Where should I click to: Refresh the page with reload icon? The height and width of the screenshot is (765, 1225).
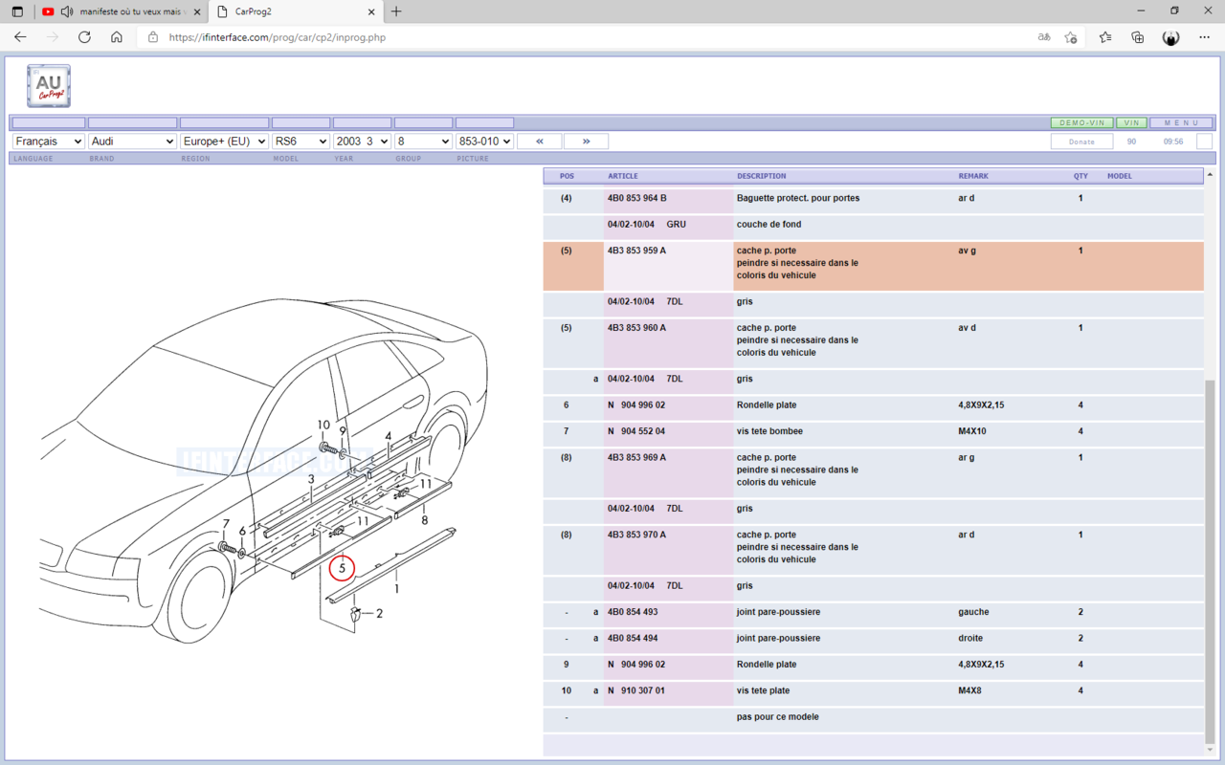(84, 37)
